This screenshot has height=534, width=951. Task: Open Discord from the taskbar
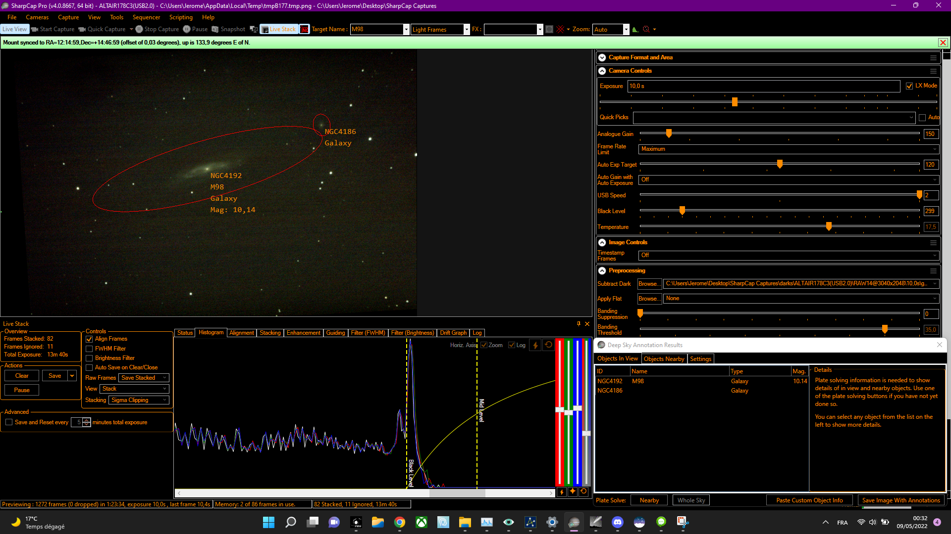point(618,522)
